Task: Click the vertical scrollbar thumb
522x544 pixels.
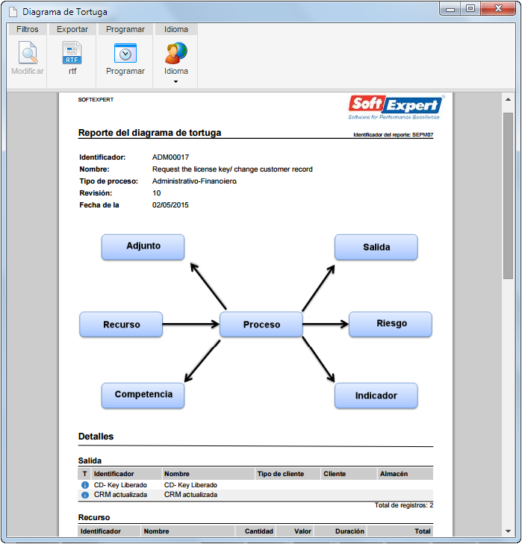Action: (x=508, y=196)
